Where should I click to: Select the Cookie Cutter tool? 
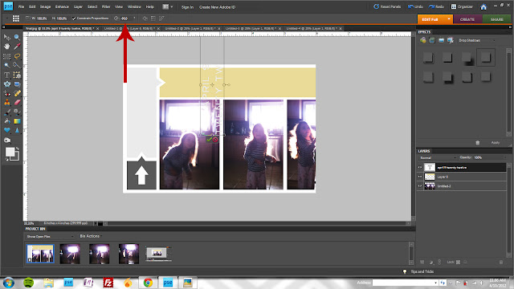(x=7, y=84)
